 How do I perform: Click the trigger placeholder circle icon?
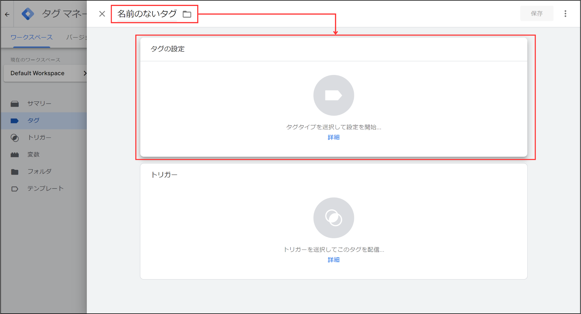coord(334,218)
